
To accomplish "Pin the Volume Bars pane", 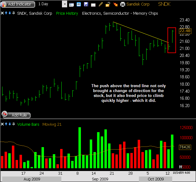I will [14, 124].
